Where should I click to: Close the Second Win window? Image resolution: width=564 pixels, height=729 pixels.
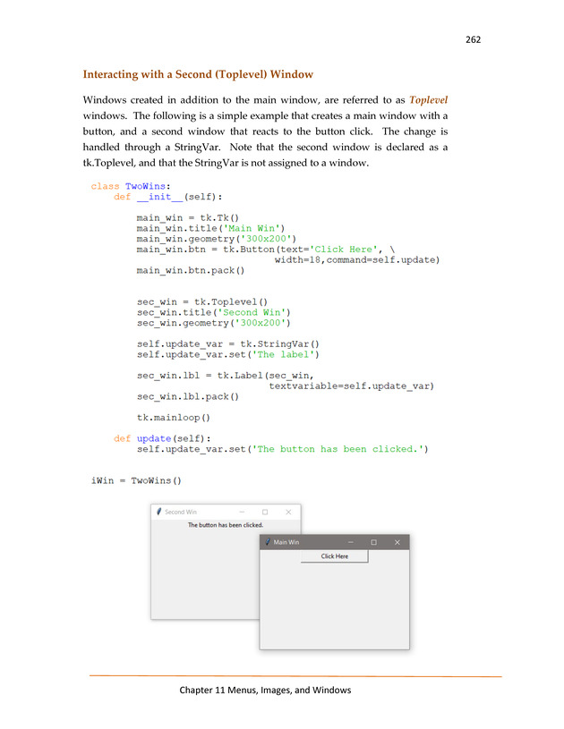(288, 512)
